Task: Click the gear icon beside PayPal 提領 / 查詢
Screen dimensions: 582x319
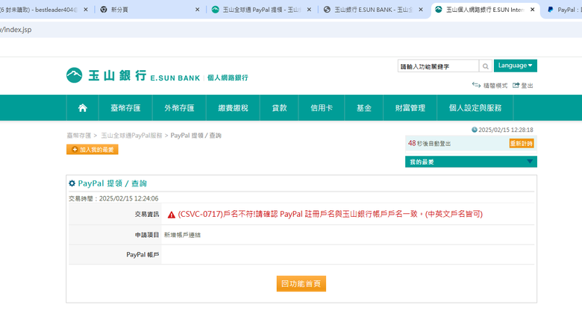Action: tap(72, 183)
